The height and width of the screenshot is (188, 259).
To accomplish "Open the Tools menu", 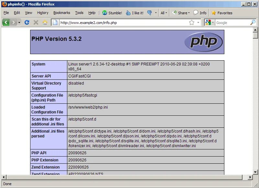I will 79,13.
